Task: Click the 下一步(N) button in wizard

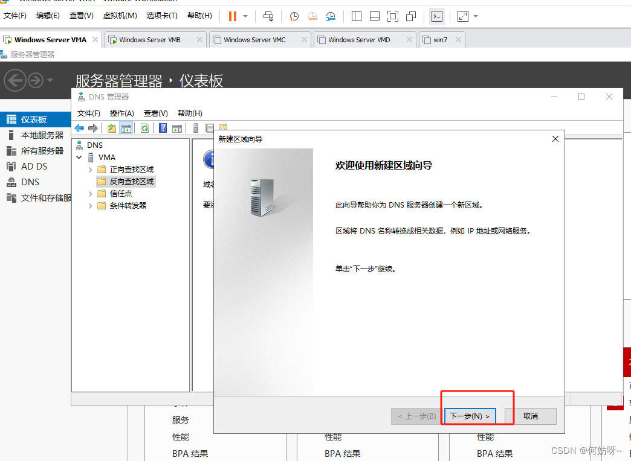Action: 470,416
